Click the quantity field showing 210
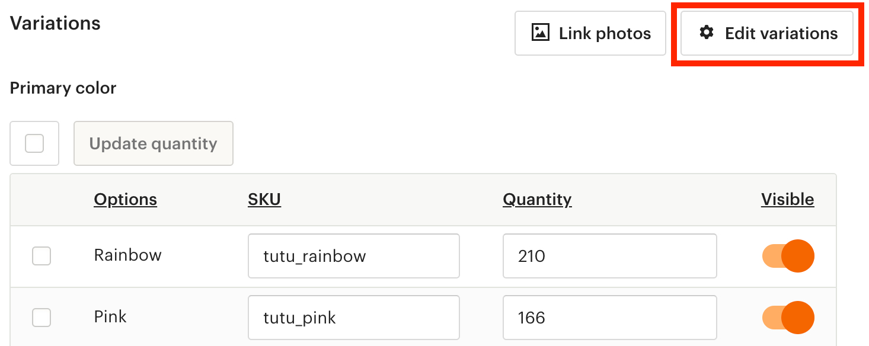Image resolution: width=869 pixels, height=346 pixels. click(609, 255)
